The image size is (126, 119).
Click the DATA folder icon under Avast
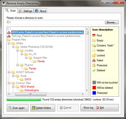coord(22,80)
